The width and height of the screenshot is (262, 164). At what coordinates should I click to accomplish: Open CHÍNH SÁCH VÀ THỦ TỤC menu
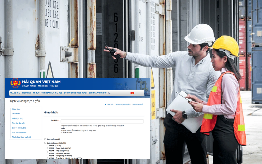click(x=52, y=93)
